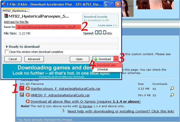
Task: Click the Size column header
Action: (141, 84)
